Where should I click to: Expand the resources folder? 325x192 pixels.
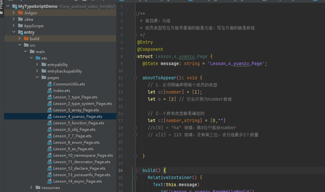click(x=31, y=187)
